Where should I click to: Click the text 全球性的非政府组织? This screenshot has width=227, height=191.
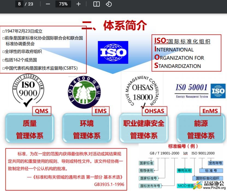pos(23,51)
